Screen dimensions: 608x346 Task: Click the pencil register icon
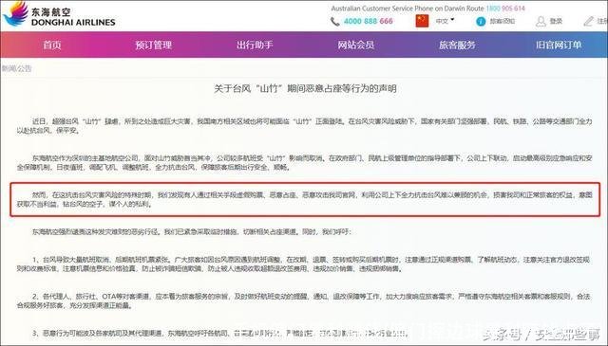(589, 21)
